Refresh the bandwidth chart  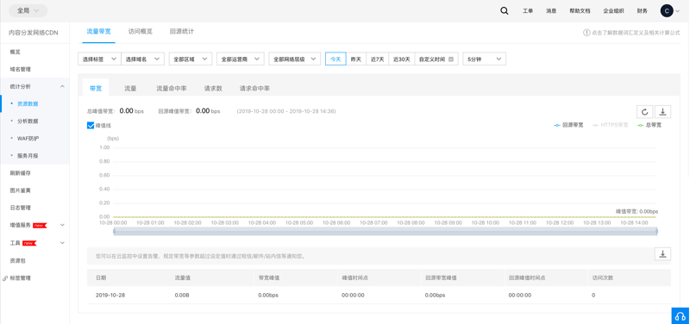[x=644, y=112]
